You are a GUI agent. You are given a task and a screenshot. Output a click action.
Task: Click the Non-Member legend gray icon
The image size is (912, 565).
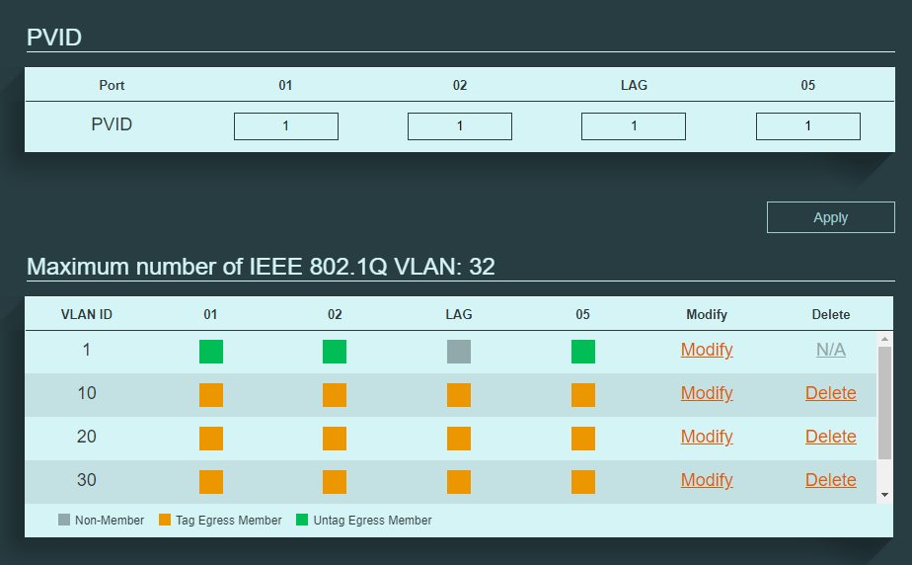point(64,520)
